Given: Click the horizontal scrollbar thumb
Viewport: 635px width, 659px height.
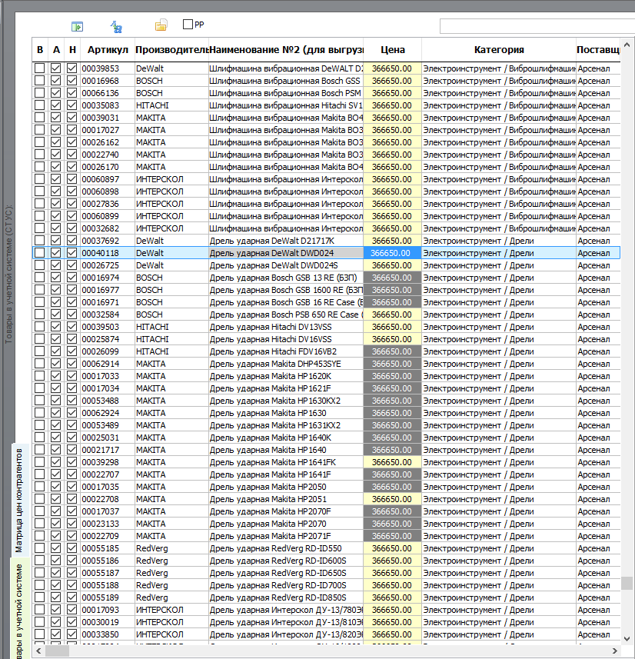Looking at the screenshot, I should click(x=57, y=651).
